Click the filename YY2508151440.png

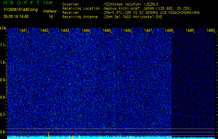coord(20,10)
